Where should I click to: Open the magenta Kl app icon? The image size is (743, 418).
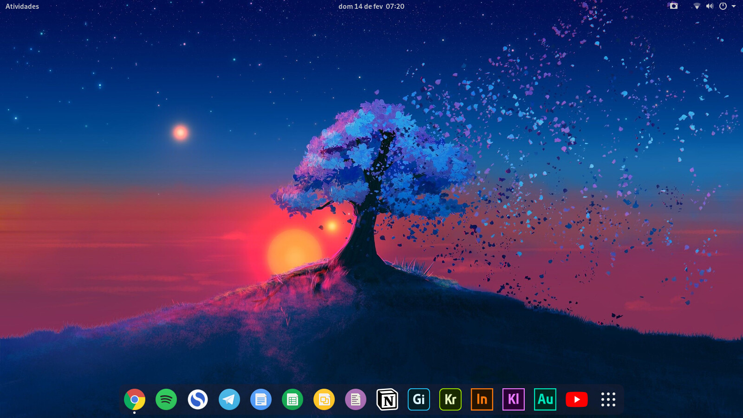coord(514,399)
